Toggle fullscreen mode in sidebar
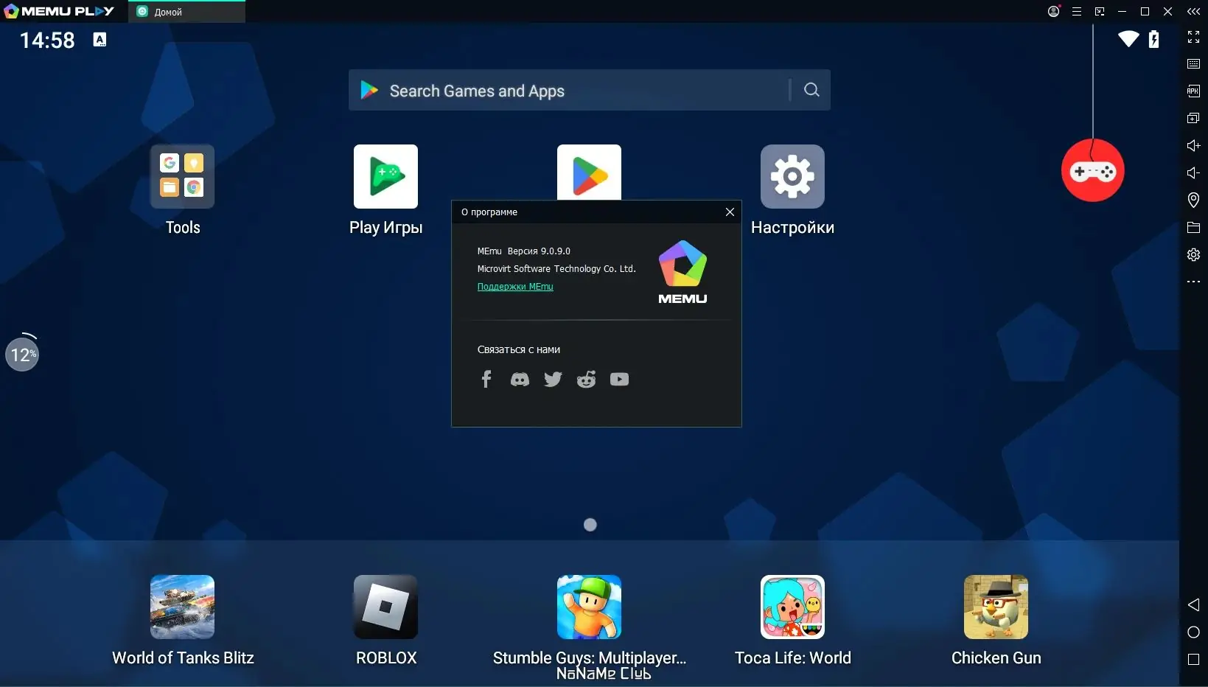This screenshot has height=687, width=1208. pos(1193,37)
